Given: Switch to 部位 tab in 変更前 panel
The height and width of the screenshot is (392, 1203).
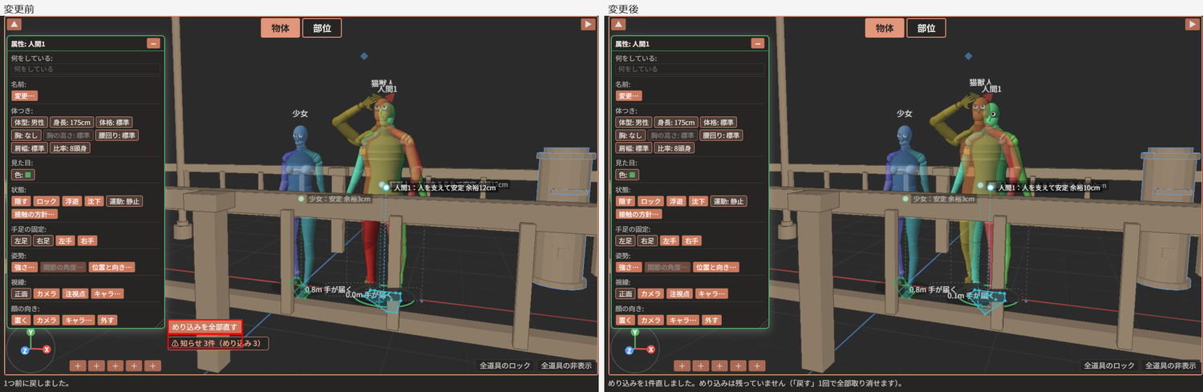Looking at the screenshot, I should coord(322,28).
